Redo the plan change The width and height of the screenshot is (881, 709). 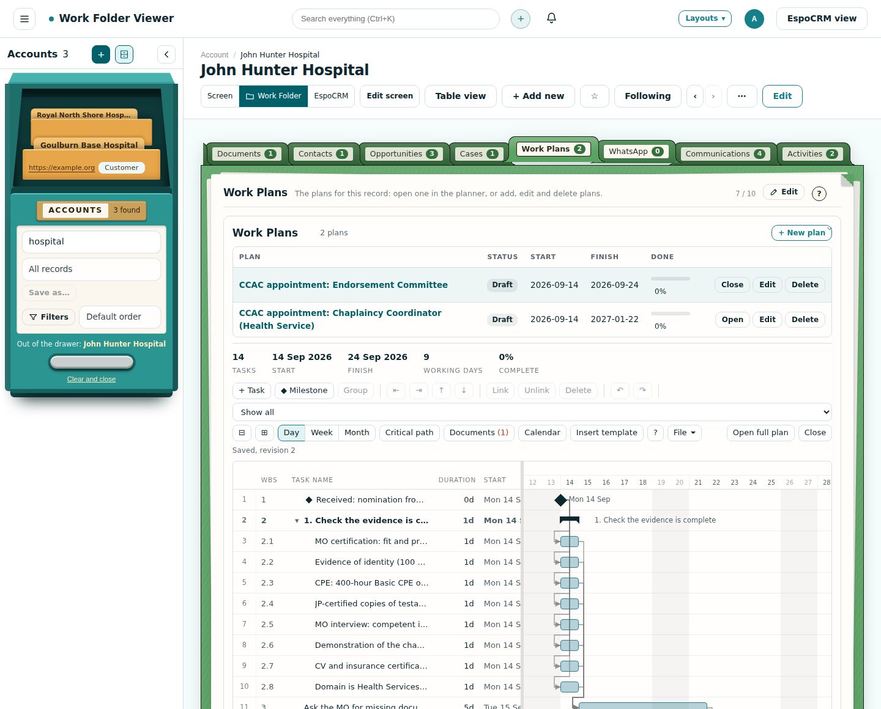click(x=642, y=391)
